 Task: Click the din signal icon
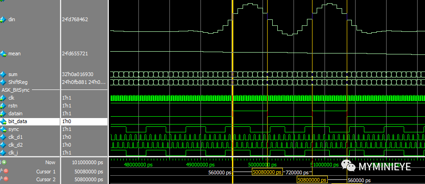tap(3, 19)
